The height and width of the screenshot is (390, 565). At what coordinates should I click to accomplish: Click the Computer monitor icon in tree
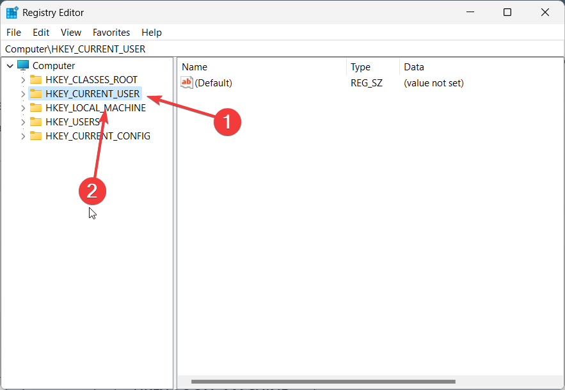click(23, 66)
